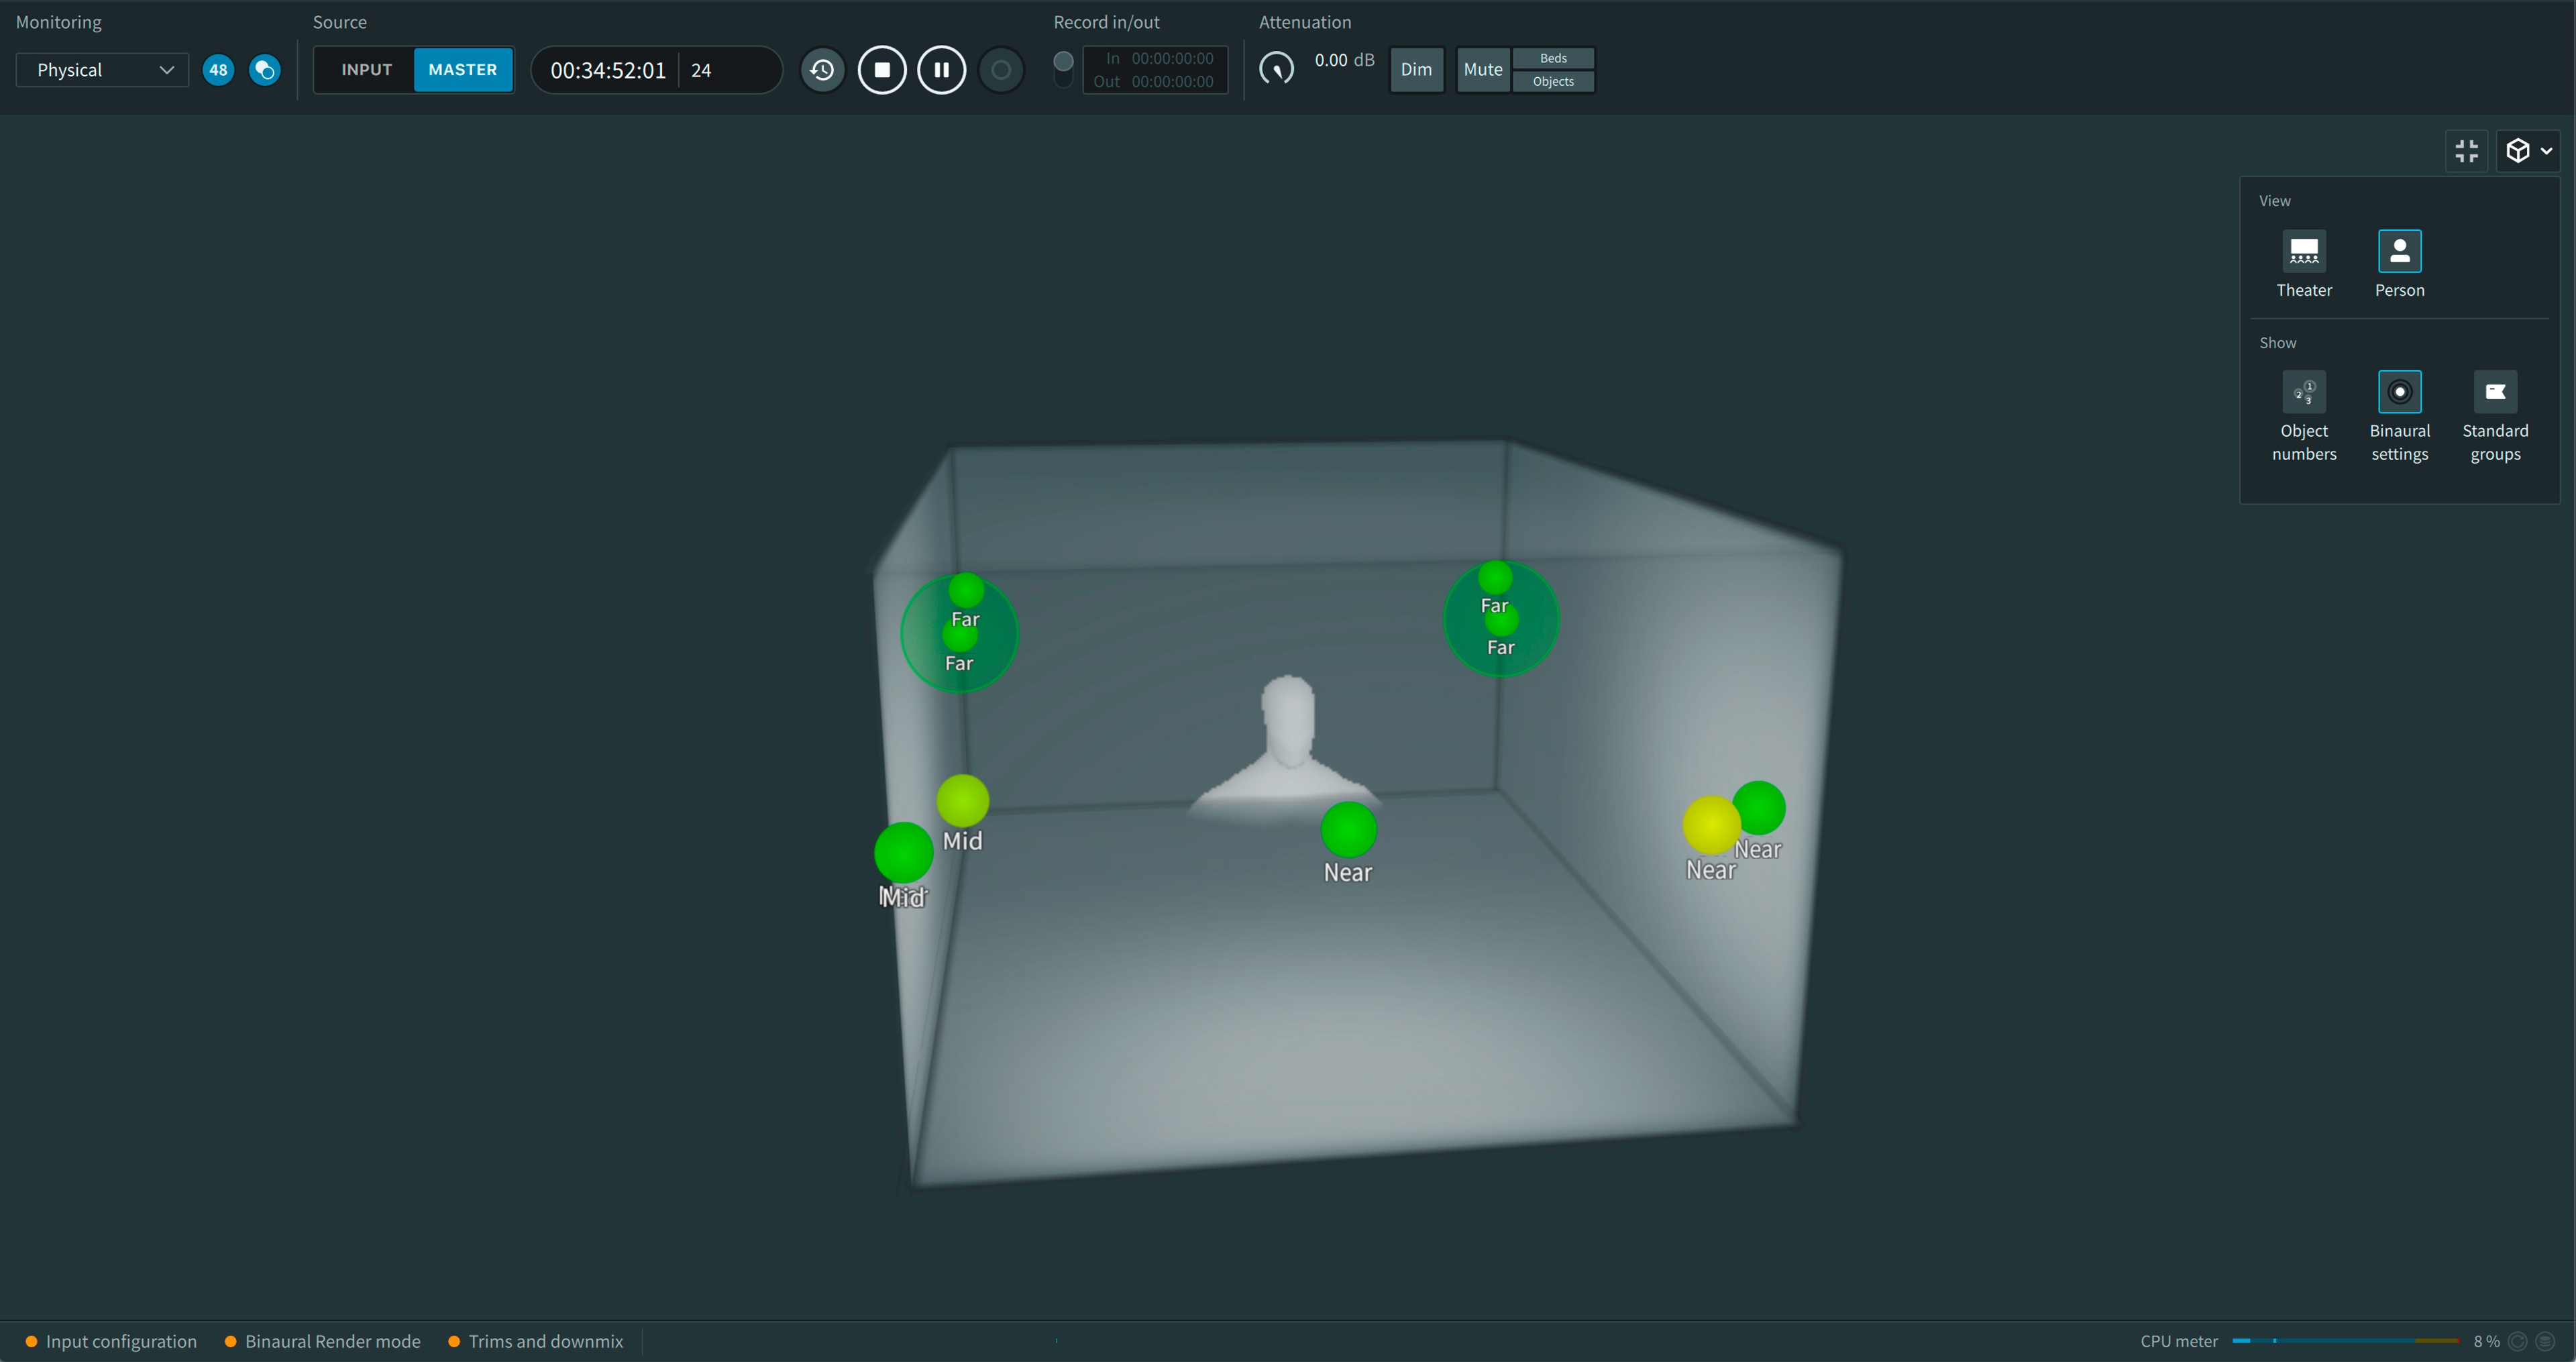2576x1362 pixels.
Task: Open Binaural Render mode status item
Action: pos(322,1341)
